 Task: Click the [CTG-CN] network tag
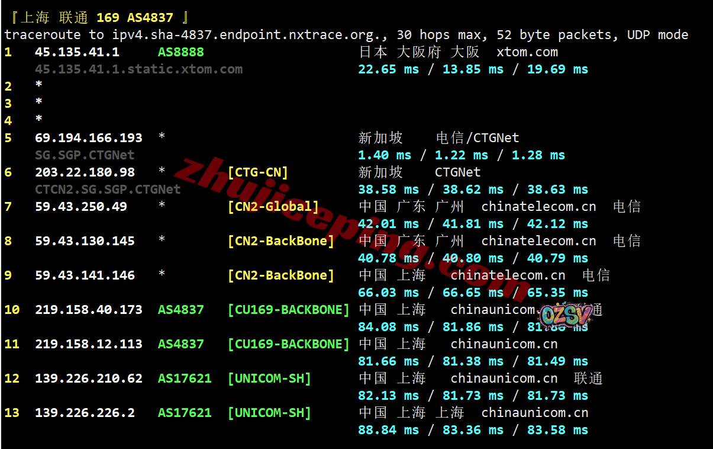(257, 172)
